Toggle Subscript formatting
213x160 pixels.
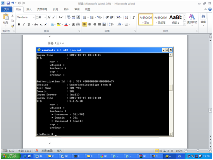click(x=41, y=24)
